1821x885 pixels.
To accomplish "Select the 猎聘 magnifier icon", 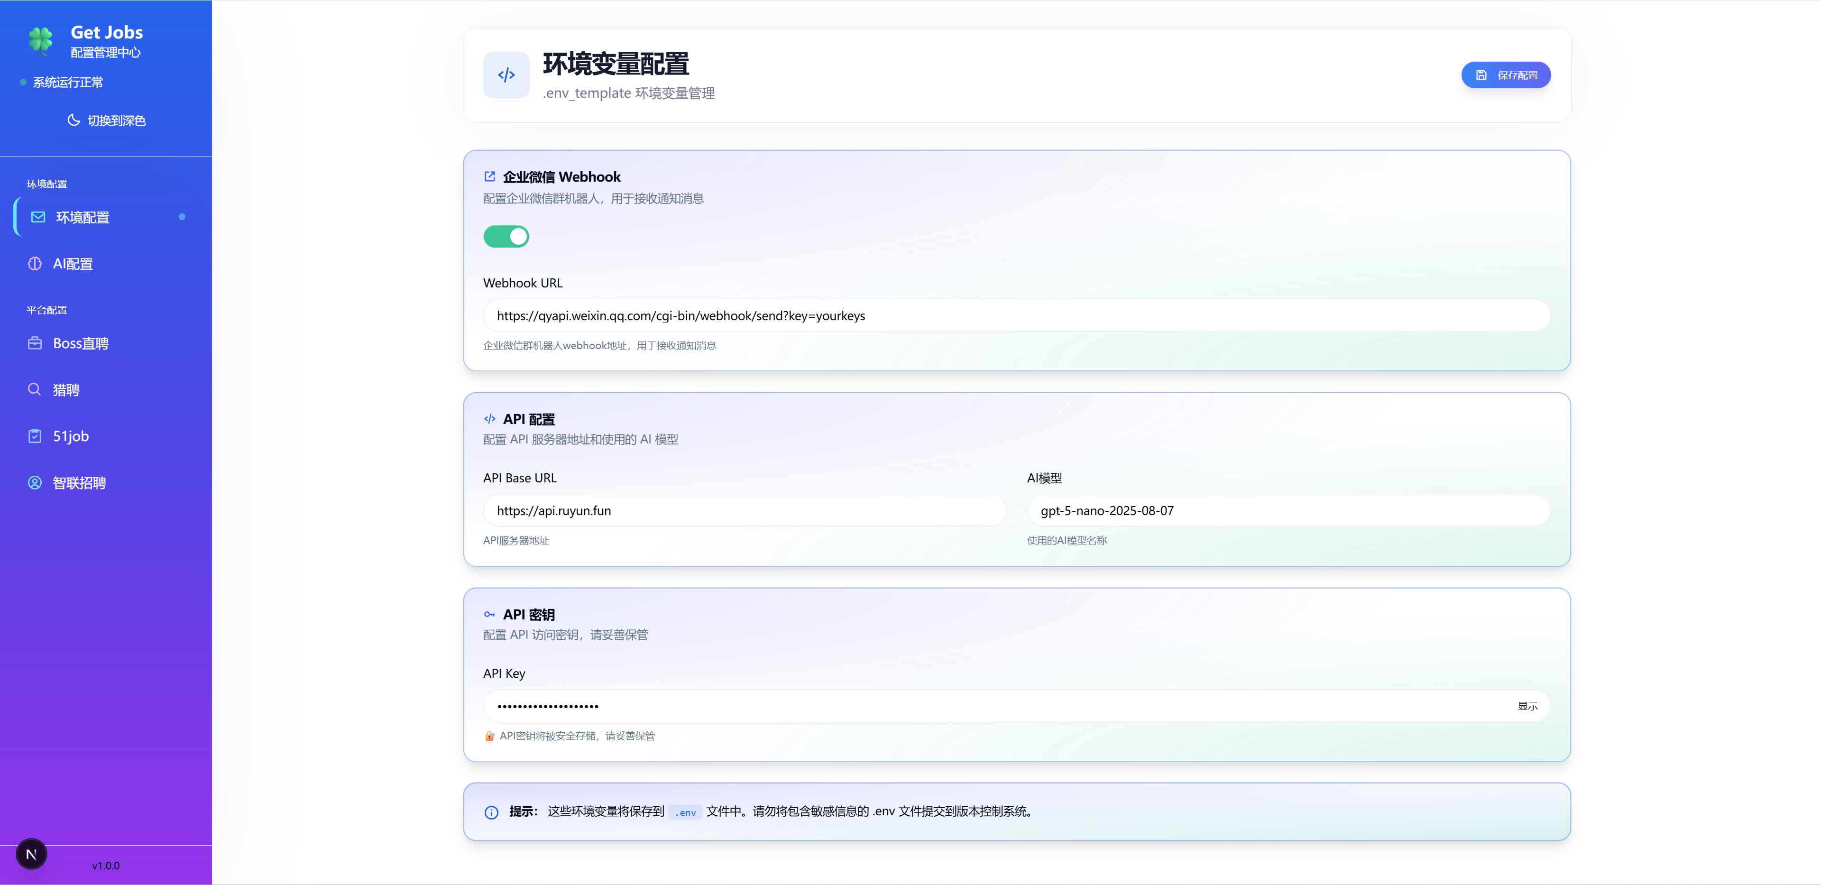I will [x=35, y=389].
